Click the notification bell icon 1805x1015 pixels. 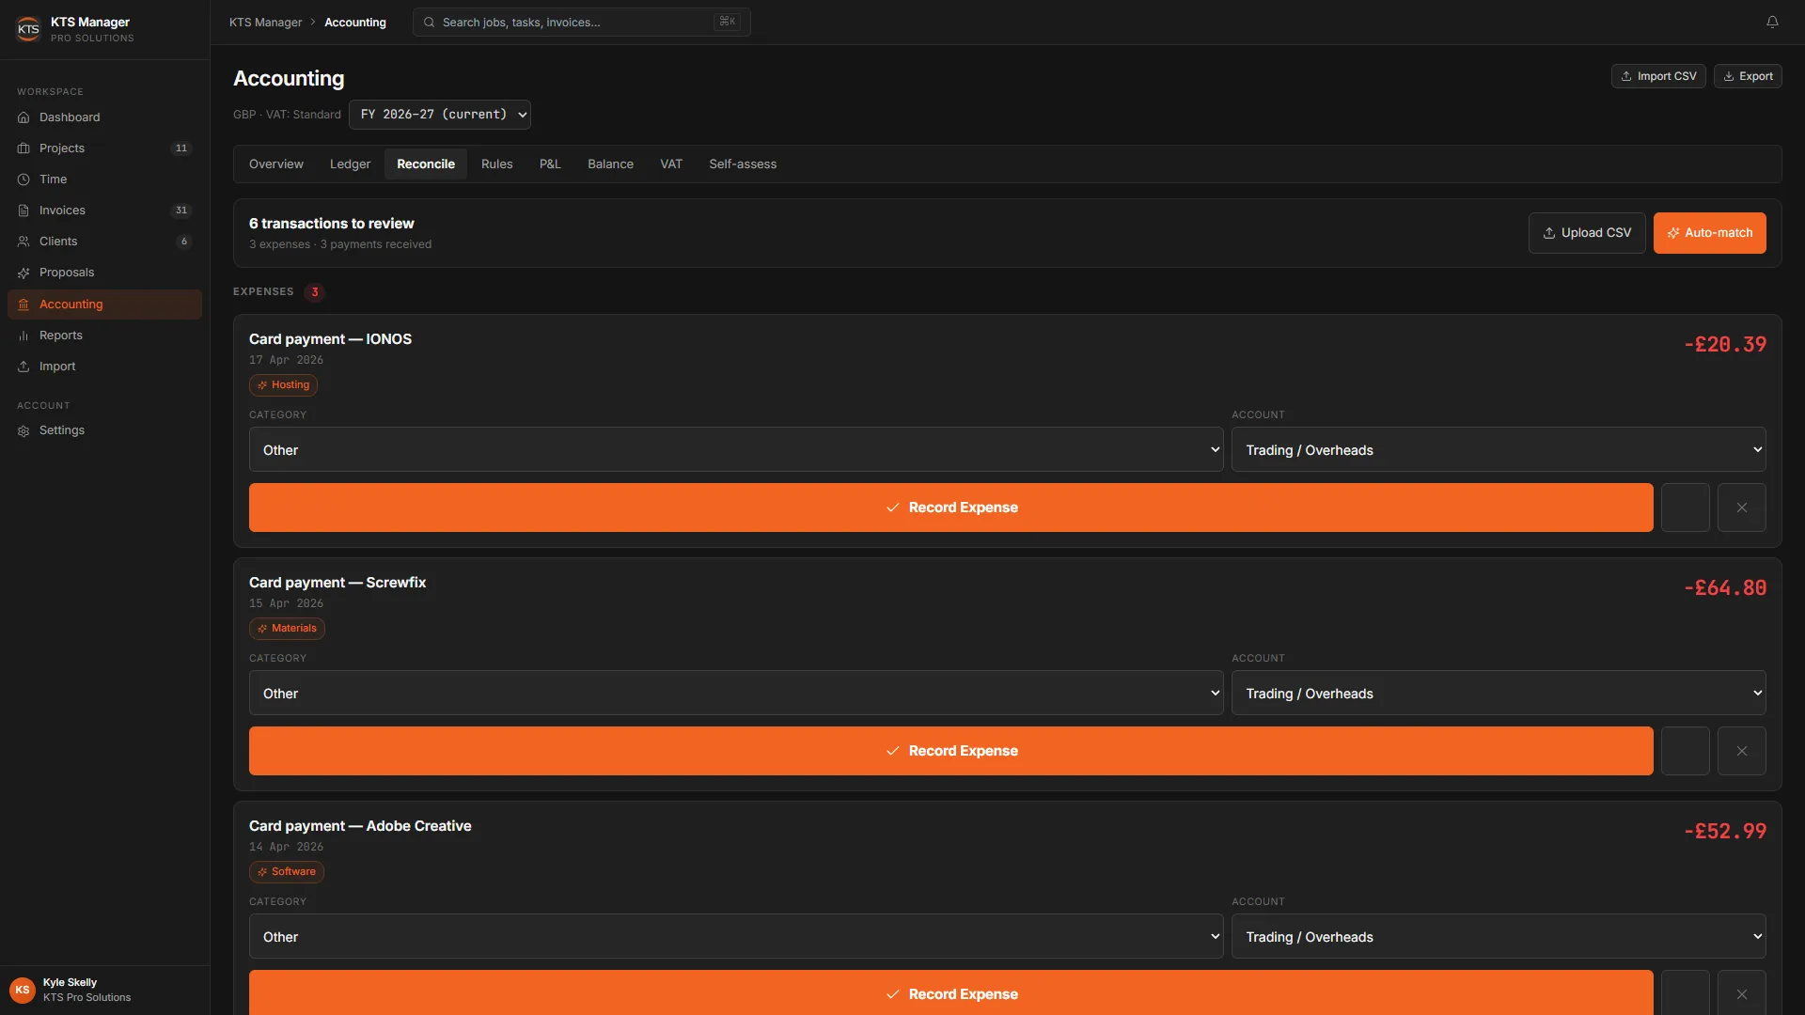[x=1772, y=22]
